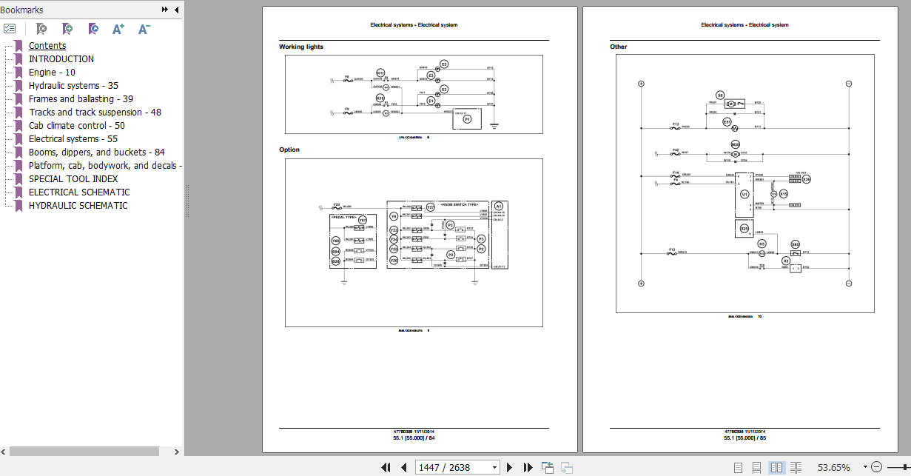911x476 pixels.
Task: Click the Option wiring diagram on left page
Action: click(414, 243)
